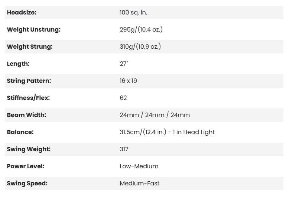Viewport: 296px width, 198px height.
Task: Select the 295g/(10.4 oz.) value
Action: click(141, 30)
